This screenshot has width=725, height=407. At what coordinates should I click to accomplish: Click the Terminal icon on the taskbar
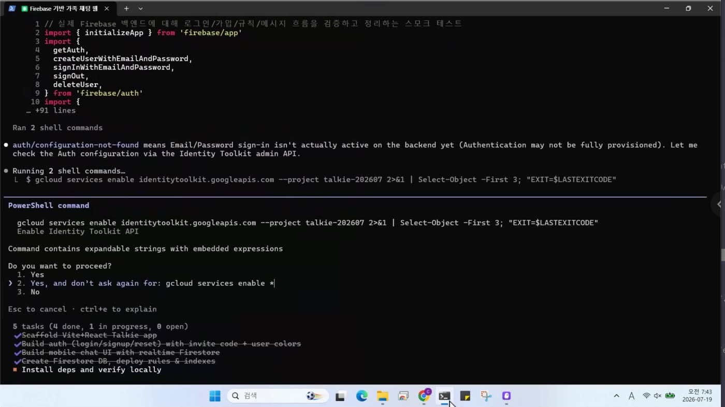(x=444, y=396)
